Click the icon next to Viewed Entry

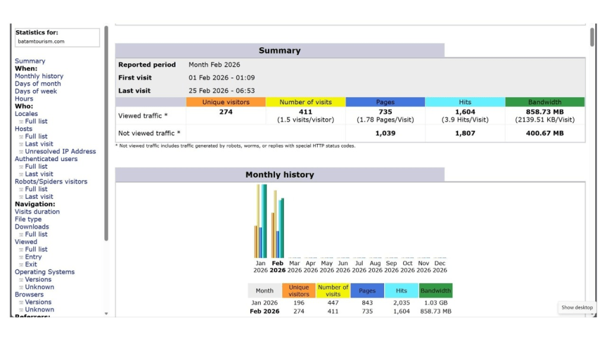pos(21,257)
